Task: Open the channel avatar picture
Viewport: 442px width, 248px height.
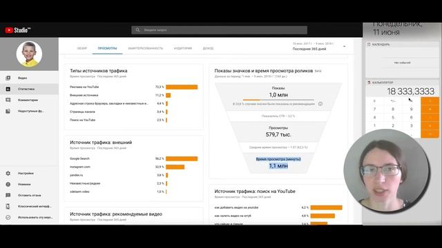Action: pyautogui.click(x=29, y=54)
